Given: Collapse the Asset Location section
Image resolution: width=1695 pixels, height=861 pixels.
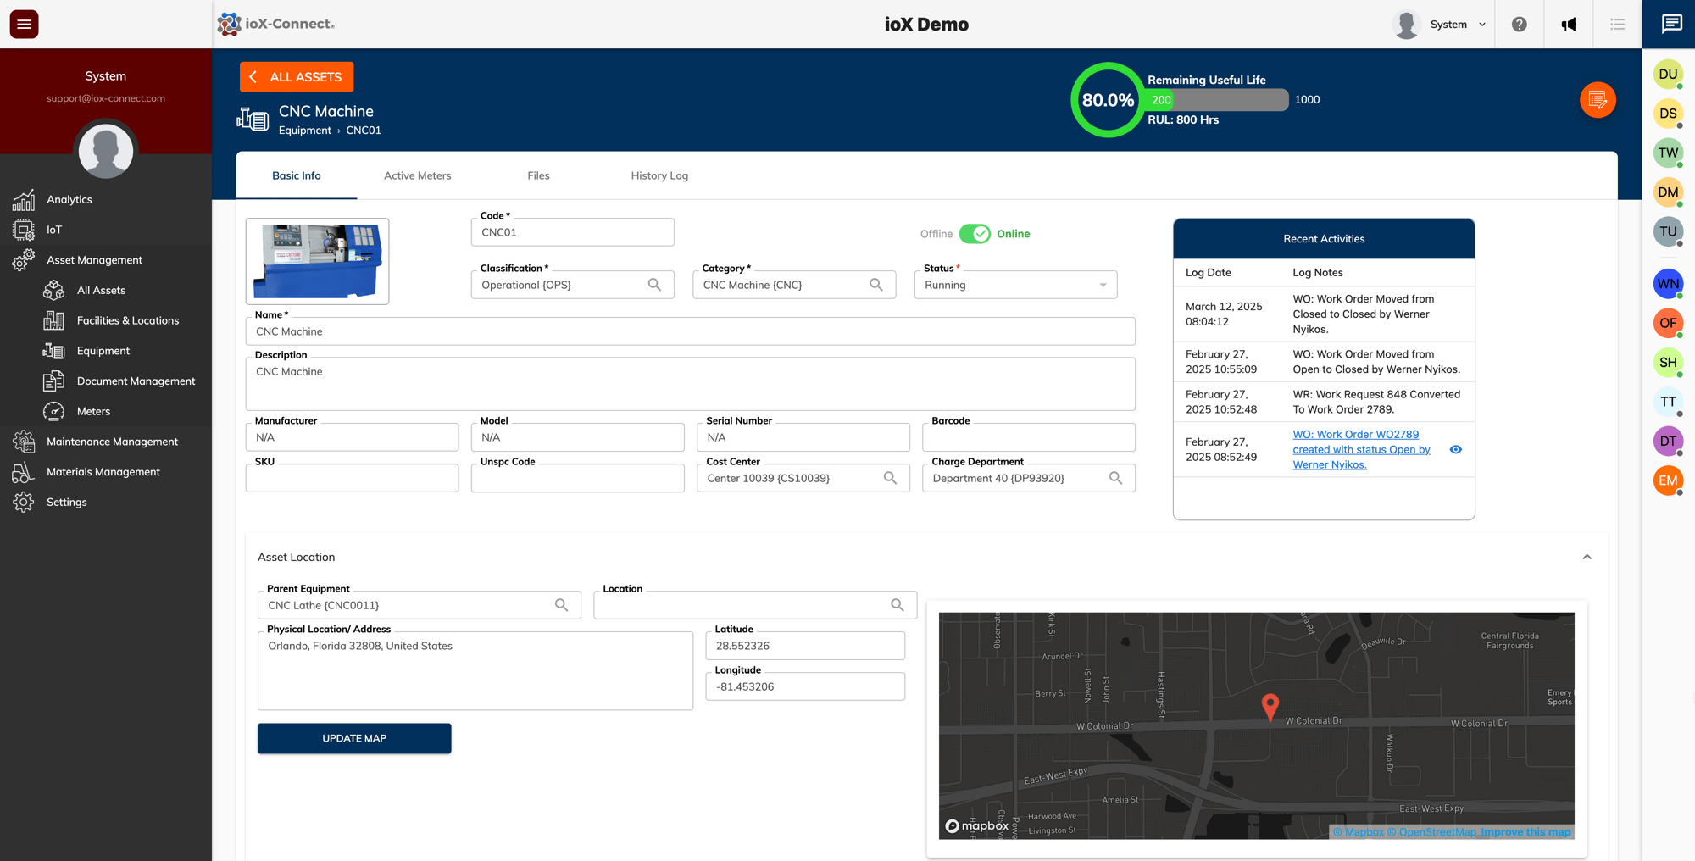Looking at the screenshot, I should pos(1587,557).
